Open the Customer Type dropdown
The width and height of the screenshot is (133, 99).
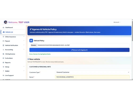tap(92, 72)
